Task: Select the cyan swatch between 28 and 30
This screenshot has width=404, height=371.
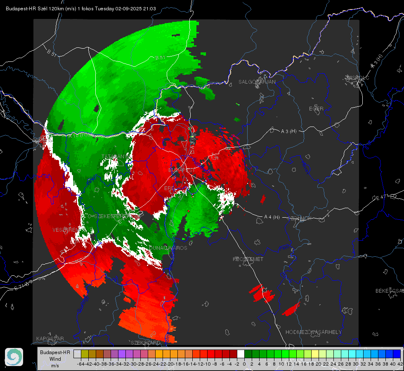Action: (x=352, y=354)
